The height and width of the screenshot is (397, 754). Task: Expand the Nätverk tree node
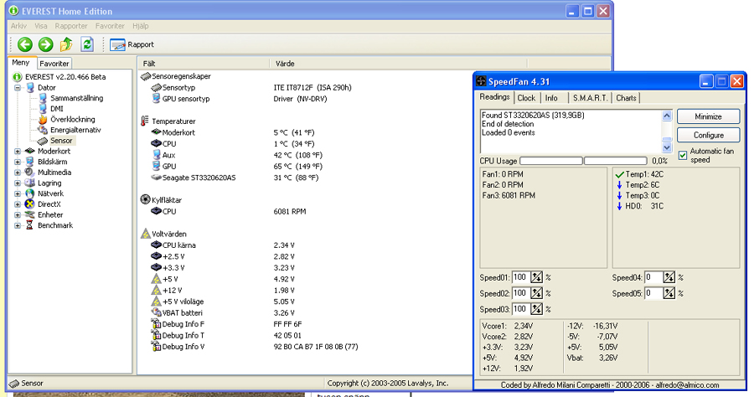point(18,193)
